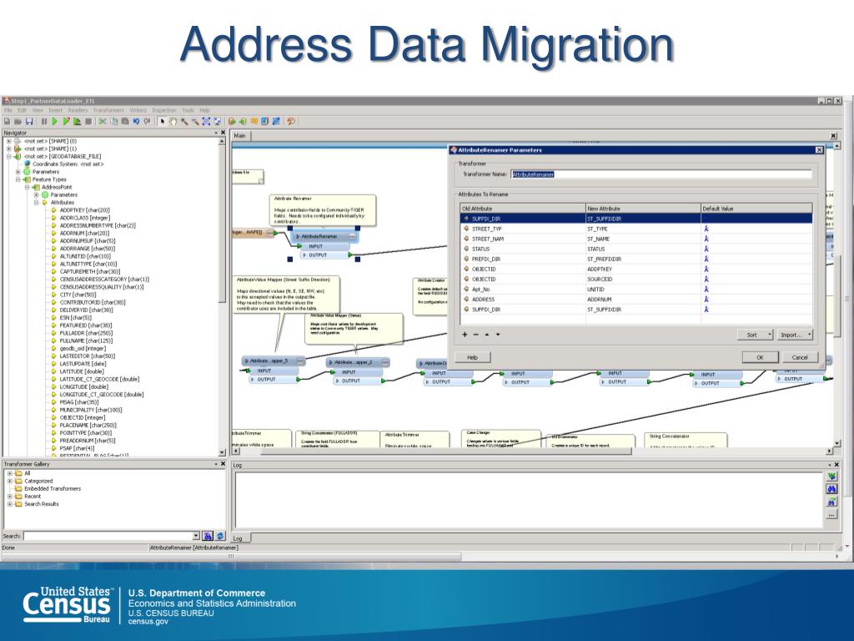The image size is (854, 641).
Task: Open properties of the AttributeRenamer transformer
Action: (x=353, y=236)
